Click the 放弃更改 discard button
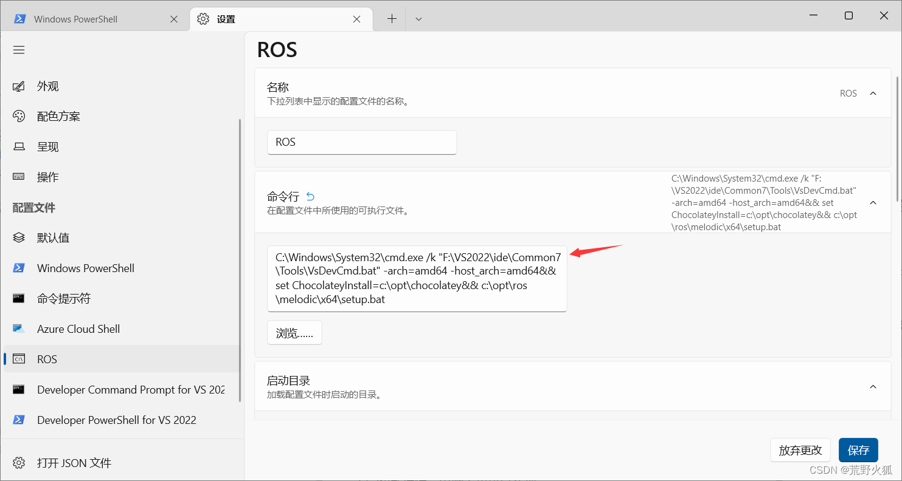The height and width of the screenshot is (481, 902). pyautogui.click(x=800, y=450)
